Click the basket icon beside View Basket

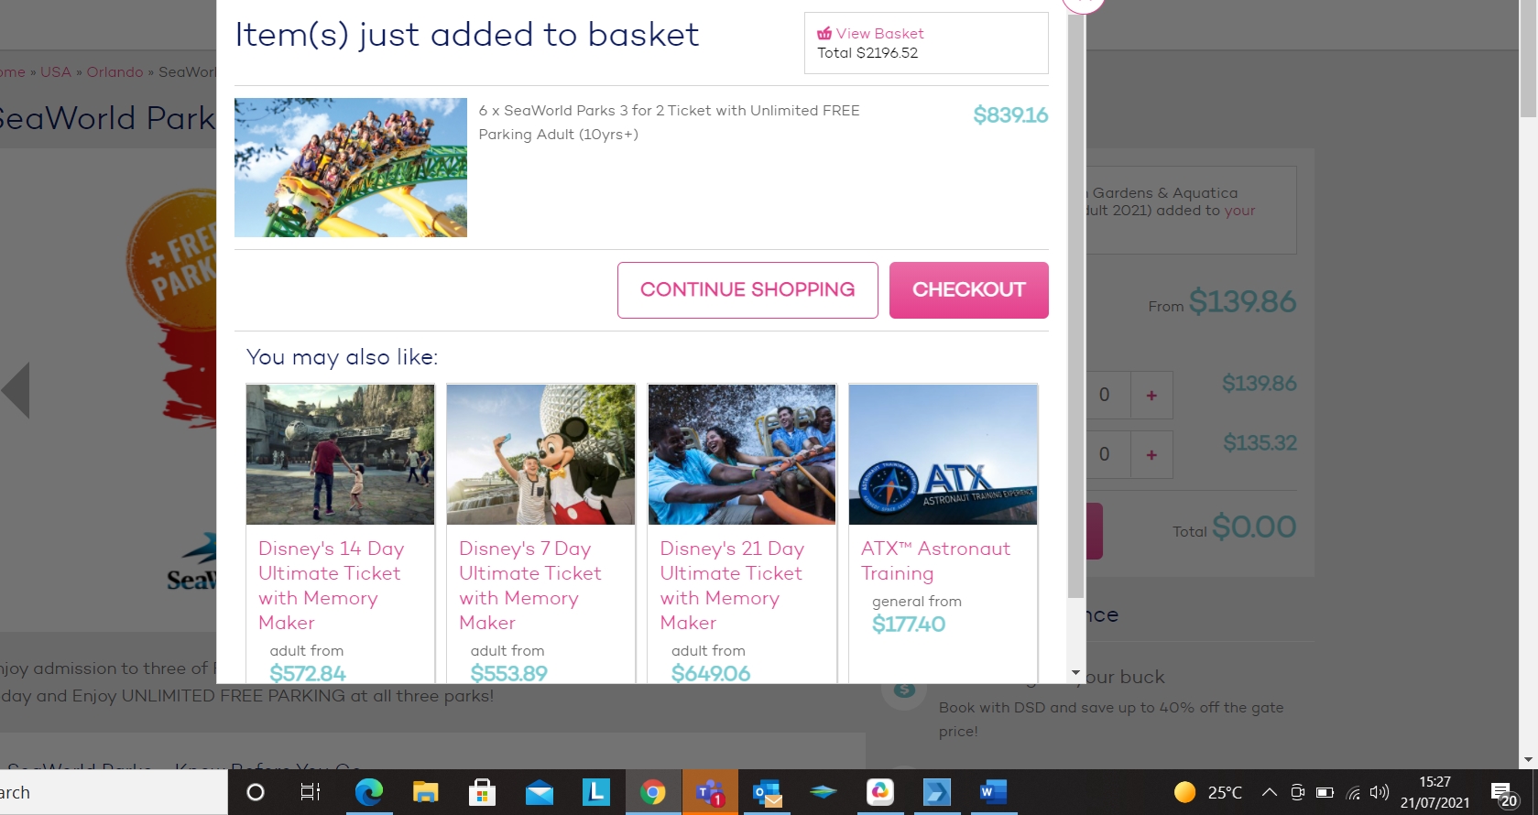pos(824,34)
